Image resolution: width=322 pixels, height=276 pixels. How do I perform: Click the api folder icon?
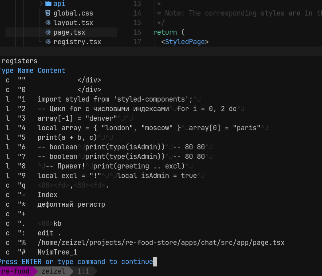pos(48,4)
